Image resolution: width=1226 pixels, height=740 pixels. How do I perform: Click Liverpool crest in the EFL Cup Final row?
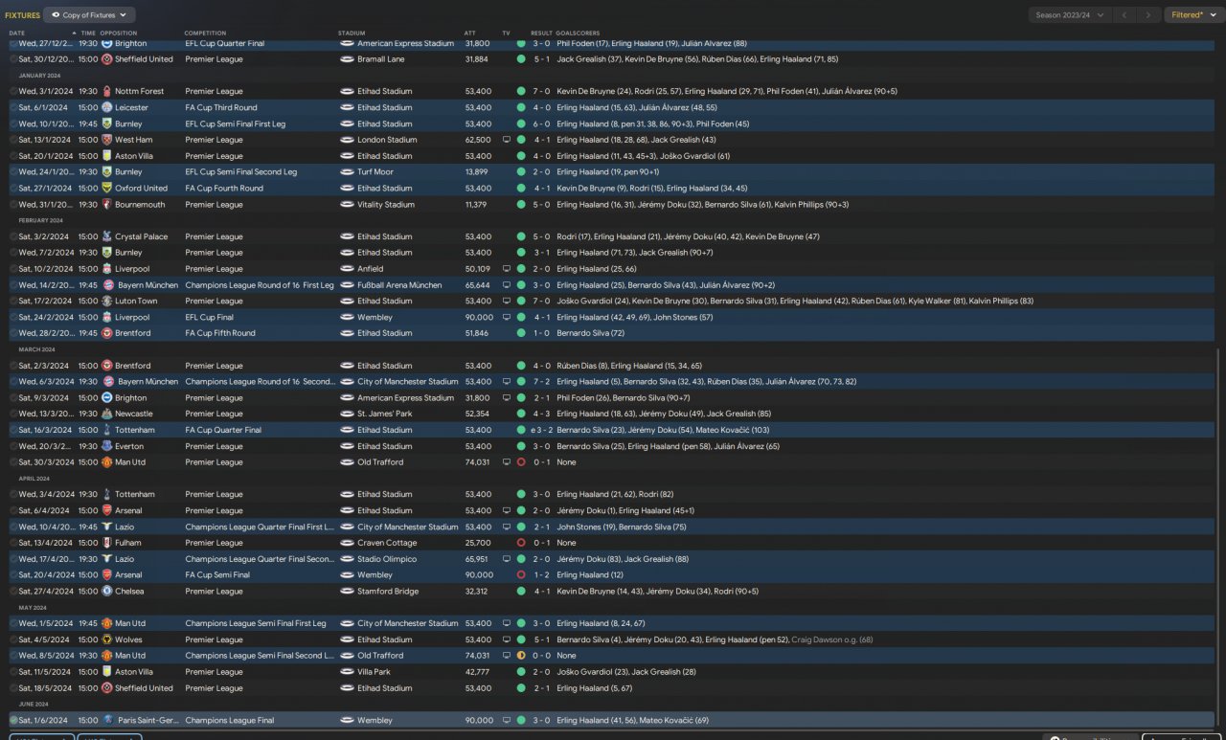(107, 317)
